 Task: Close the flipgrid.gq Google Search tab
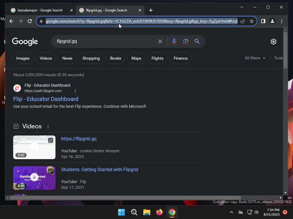pyautogui.click(x=140, y=11)
